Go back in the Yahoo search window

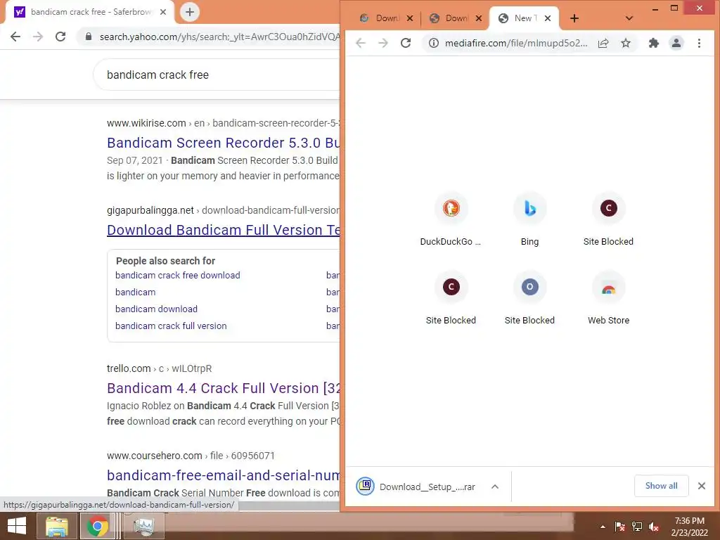(15, 37)
